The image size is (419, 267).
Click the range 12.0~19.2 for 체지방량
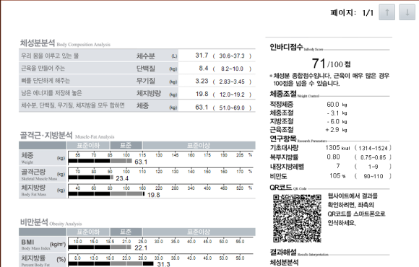[232, 95]
